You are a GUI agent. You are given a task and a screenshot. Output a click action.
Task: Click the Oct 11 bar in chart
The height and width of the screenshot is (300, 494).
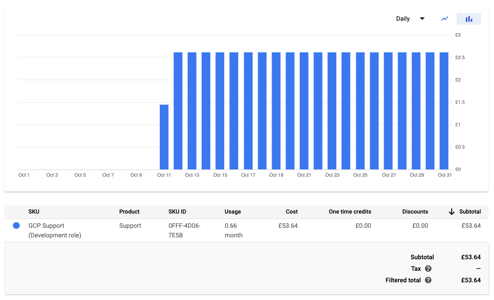(x=164, y=137)
